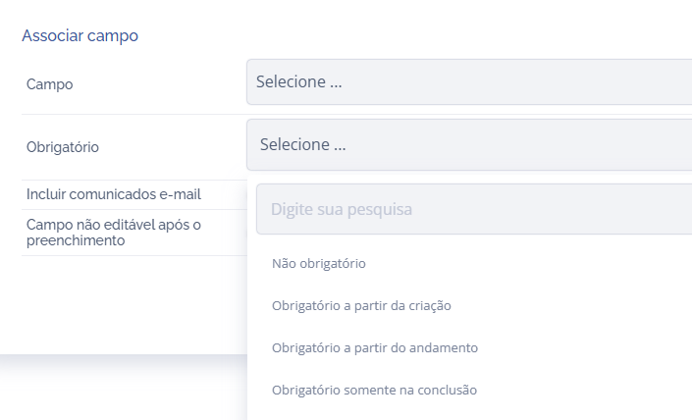
Task: Click "Campo não editável após o preenchimento" label
Action: coord(113,233)
